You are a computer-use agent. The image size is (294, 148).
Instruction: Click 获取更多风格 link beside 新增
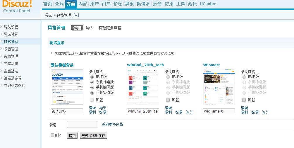(113, 124)
